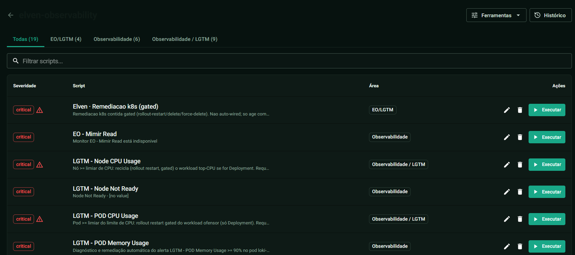Image resolution: width=575 pixels, height=255 pixels.
Task: Click Observabilidade / LGTM tag on Node CPU row
Action: (398, 165)
